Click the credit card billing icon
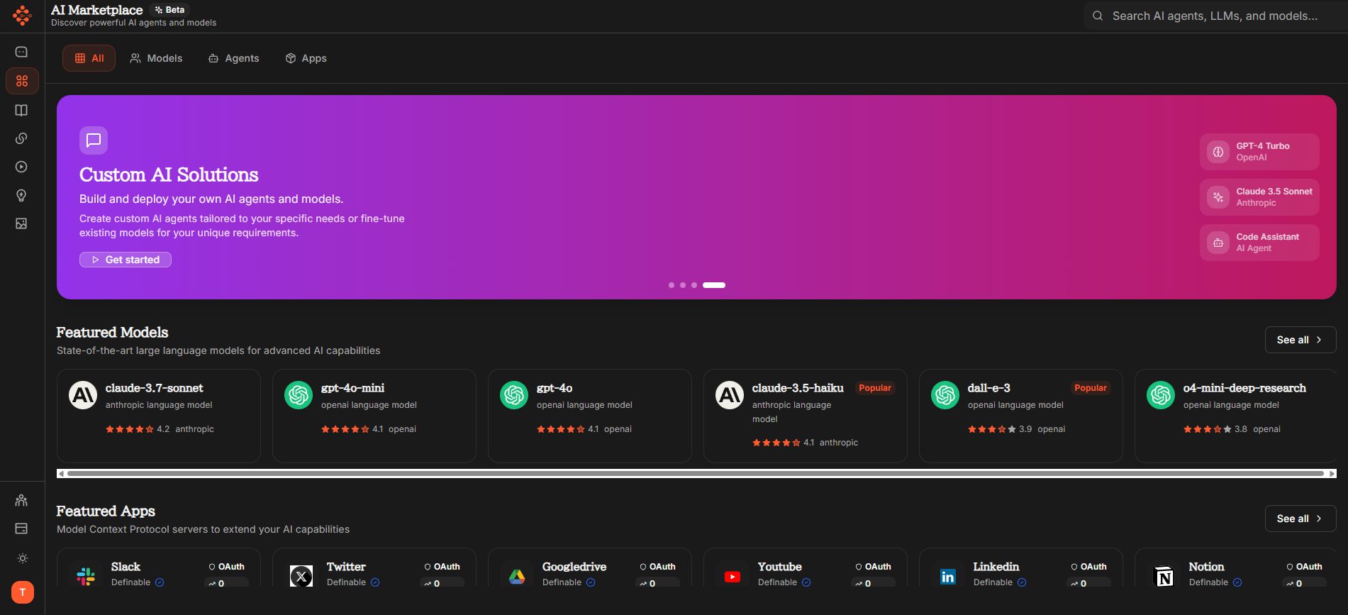Screen dimensions: 1348x615 [x=22, y=529]
